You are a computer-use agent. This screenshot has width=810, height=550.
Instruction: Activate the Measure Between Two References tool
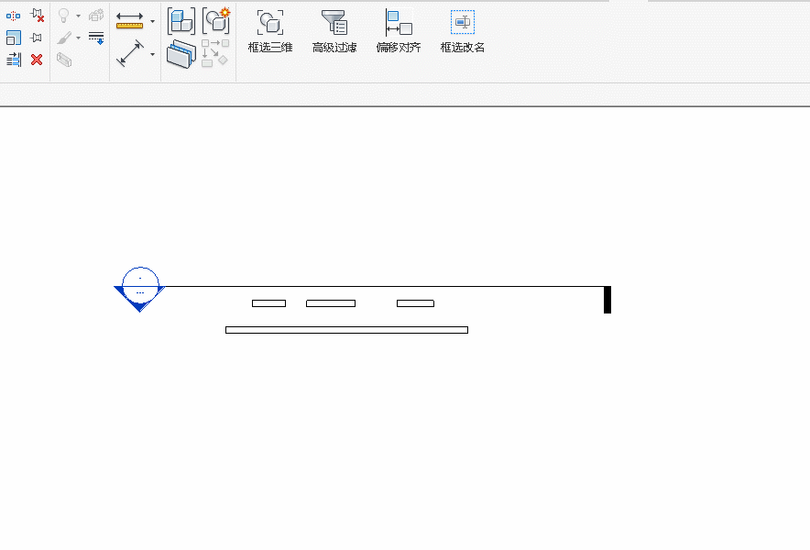point(130,21)
